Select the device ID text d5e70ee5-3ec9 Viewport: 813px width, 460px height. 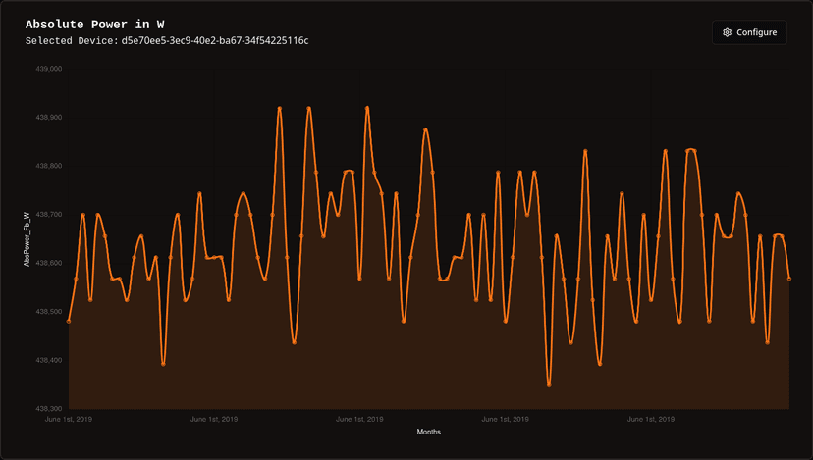(x=215, y=41)
